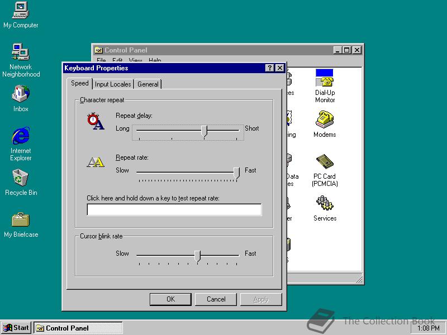The width and height of the screenshot is (447, 335).
Task: Click the Control Panel taskbar button
Action: tap(78, 328)
